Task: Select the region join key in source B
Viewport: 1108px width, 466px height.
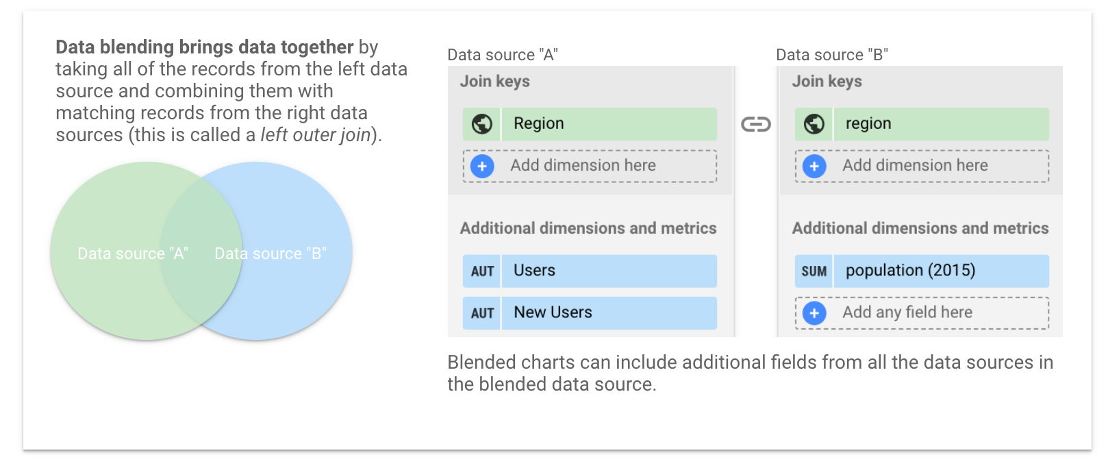Action: 940,124
